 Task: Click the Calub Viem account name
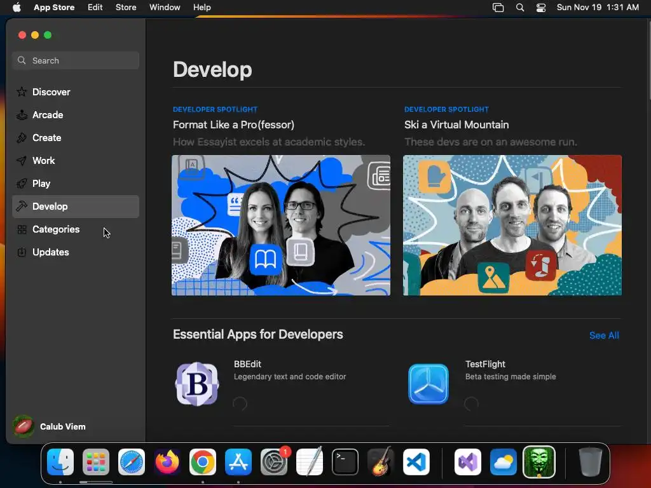pyautogui.click(x=63, y=426)
